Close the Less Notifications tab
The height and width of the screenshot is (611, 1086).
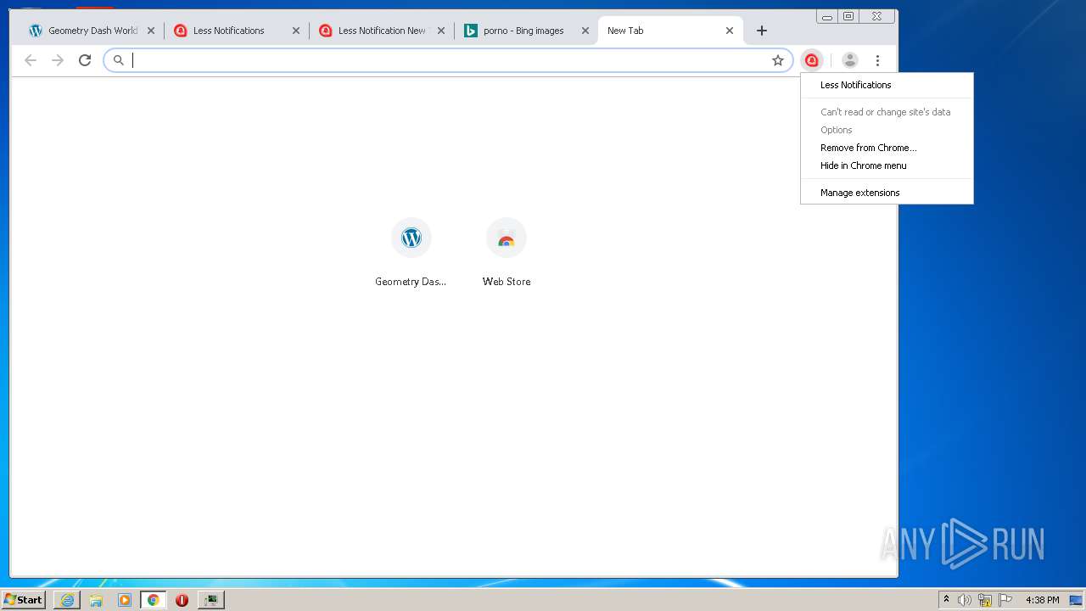click(296, 31)
